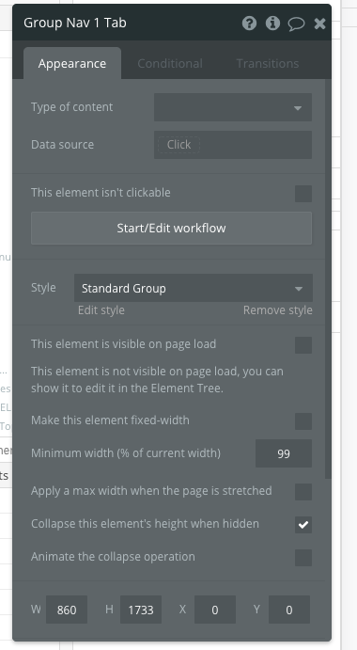Switch to the Conditional tab
This screenshot has width=357, height=650.
click(x=170, y=63)
